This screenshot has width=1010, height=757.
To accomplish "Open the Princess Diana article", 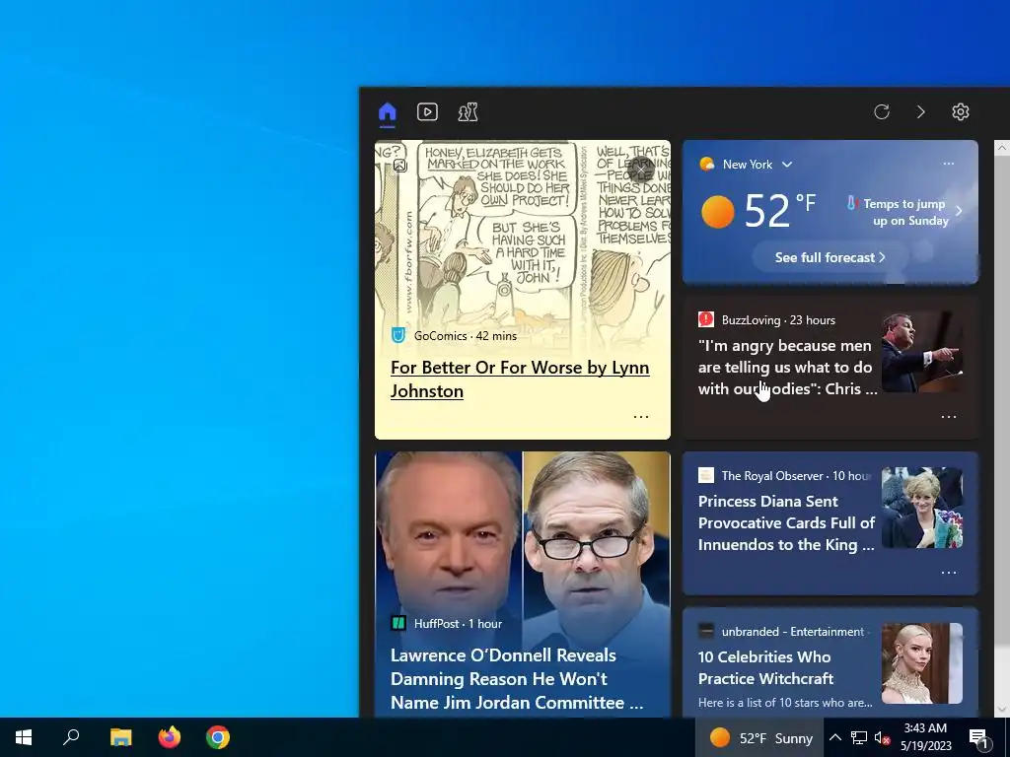I will 786,522.
